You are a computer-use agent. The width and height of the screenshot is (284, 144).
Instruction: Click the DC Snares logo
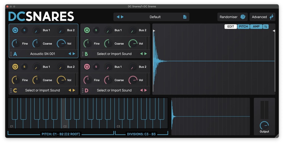click(x=41, y=16)
